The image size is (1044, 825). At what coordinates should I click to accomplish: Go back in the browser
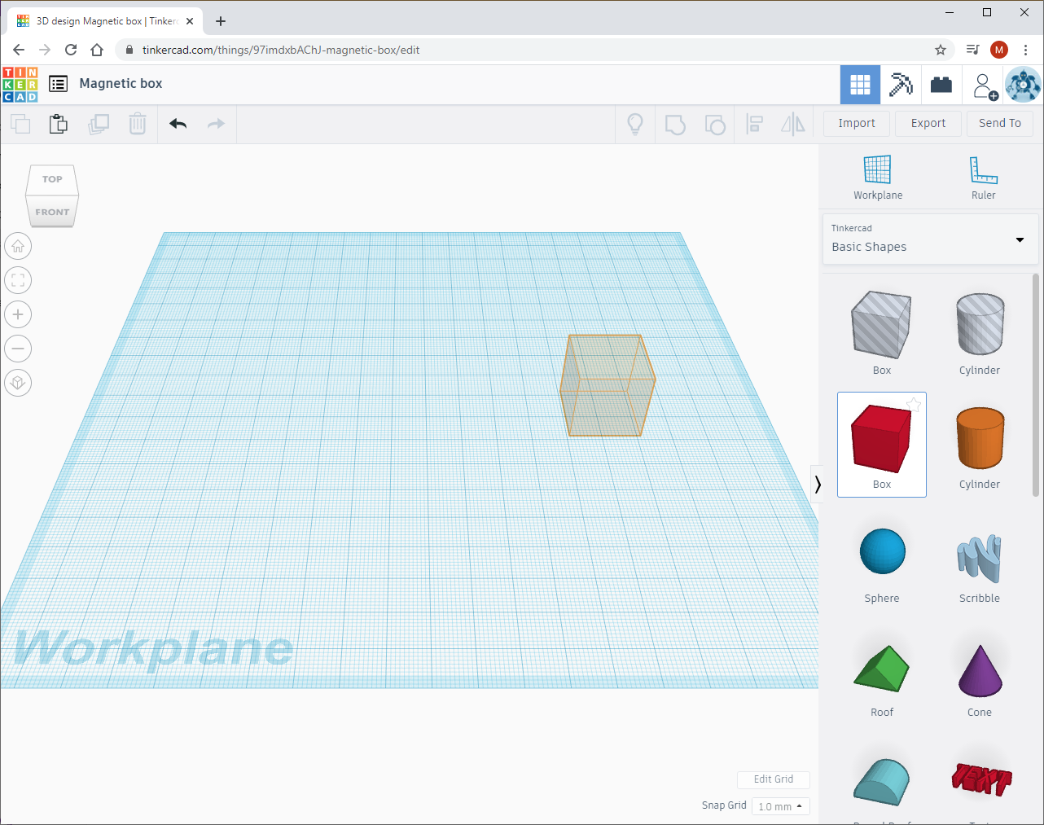coord(19,50)
